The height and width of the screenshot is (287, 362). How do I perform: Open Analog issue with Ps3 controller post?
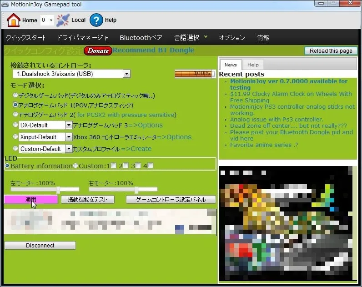click(277, 119)
